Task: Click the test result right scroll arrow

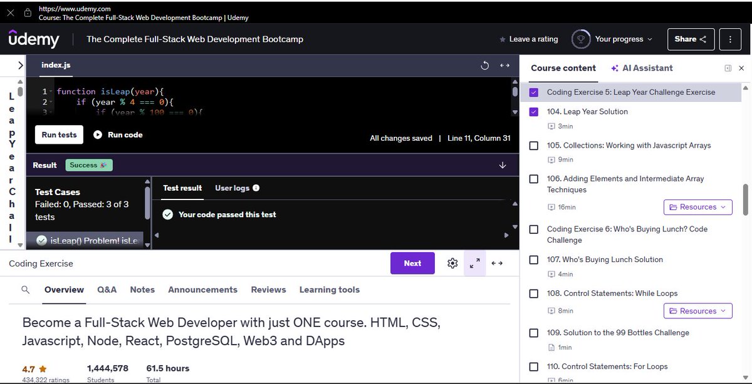Action: click(x=506, y=235)
